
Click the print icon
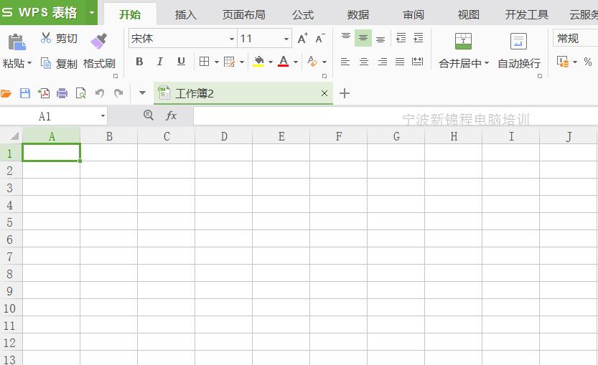[62, 93]
